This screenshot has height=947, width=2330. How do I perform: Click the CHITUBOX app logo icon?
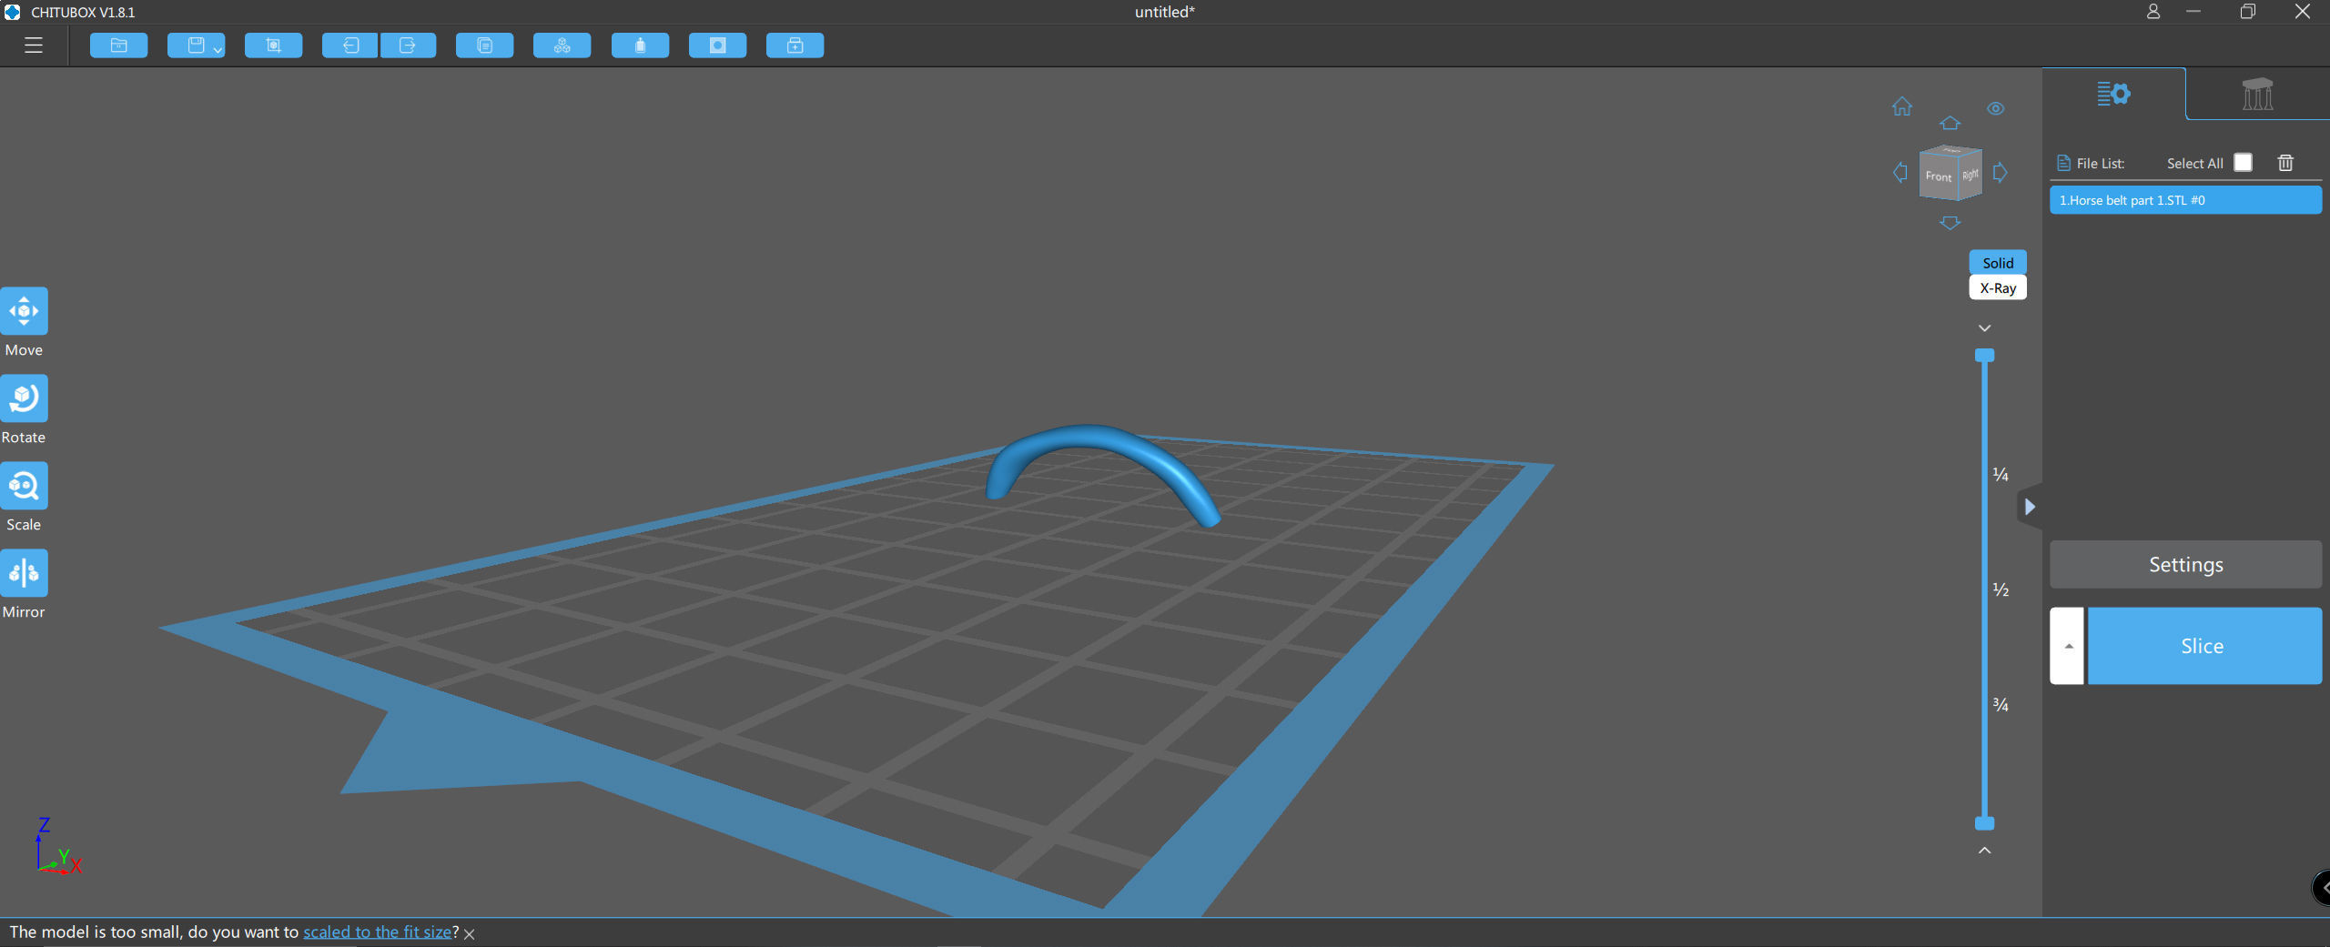(13, 12)
